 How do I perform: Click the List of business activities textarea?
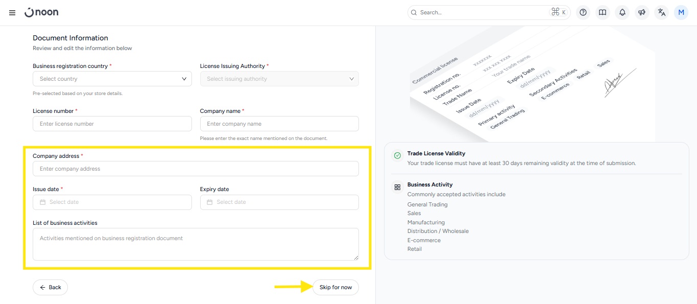(196, 244)
